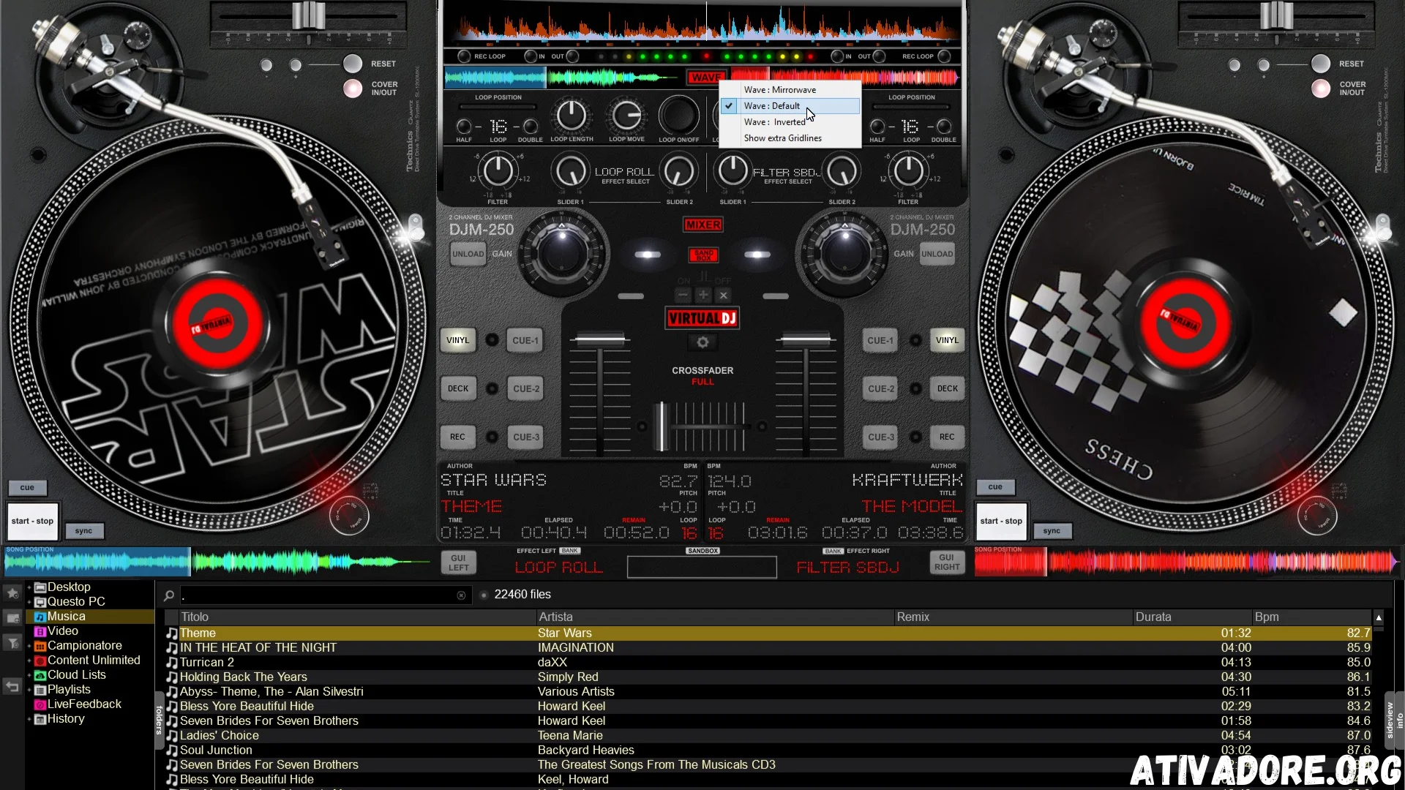This screenshot has height=790, width=1405.
Task: Click the crossfader handle
Action: [662, 426]
